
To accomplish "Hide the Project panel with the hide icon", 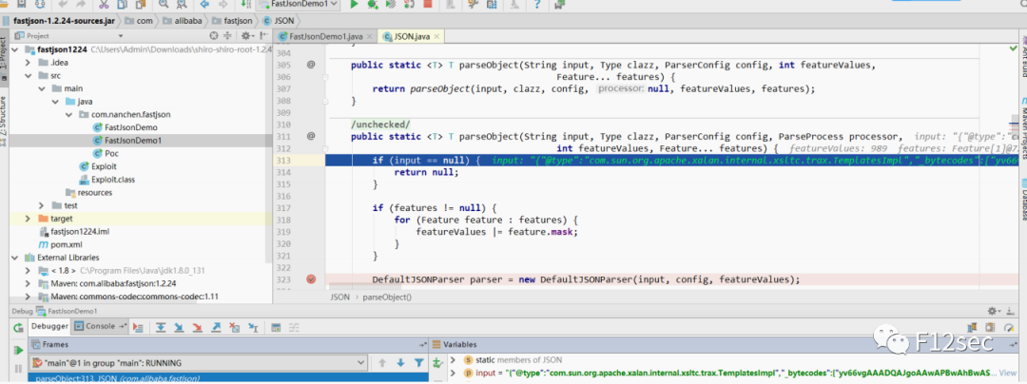I will (x=262, y=36).
